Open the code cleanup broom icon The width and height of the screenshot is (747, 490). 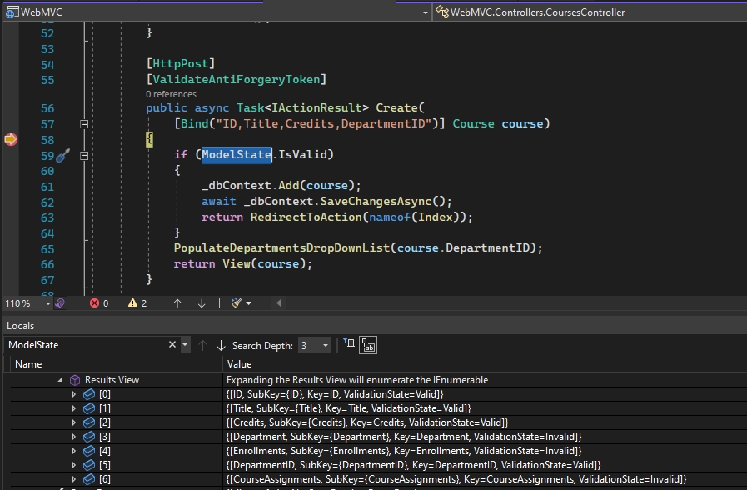coord(238,303)
